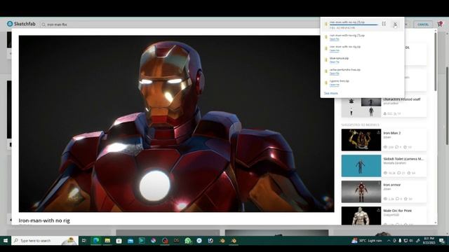Click the Iron Man 3D viewer

pyautogui.click(x=176, y=124)
